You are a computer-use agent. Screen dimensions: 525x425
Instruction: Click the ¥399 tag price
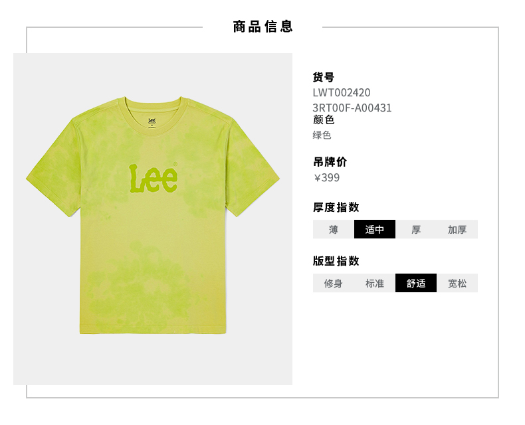(x=326, y=177)
